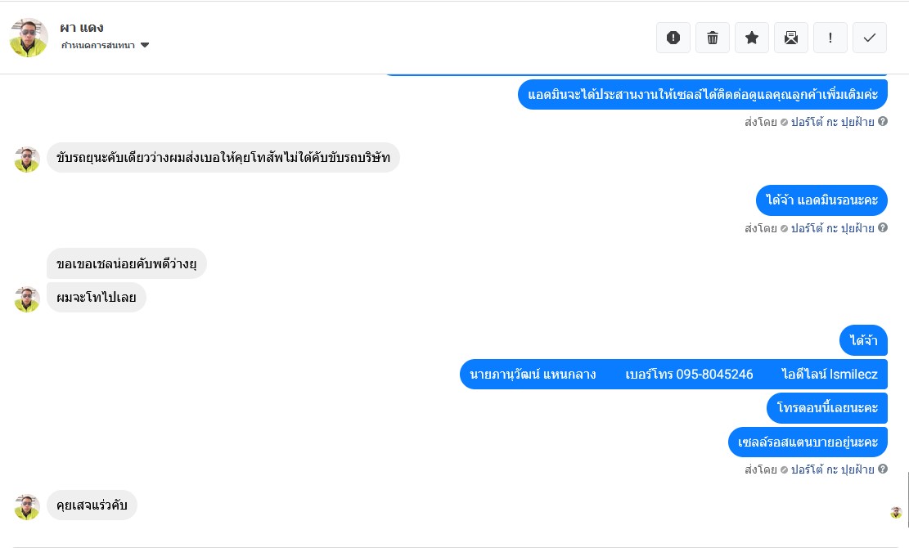909x548 pixels.
Task: Open the contact's profile picture in header
Action: [29, 38]
